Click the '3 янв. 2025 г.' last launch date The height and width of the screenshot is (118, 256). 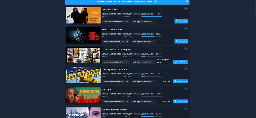(128, 77)
